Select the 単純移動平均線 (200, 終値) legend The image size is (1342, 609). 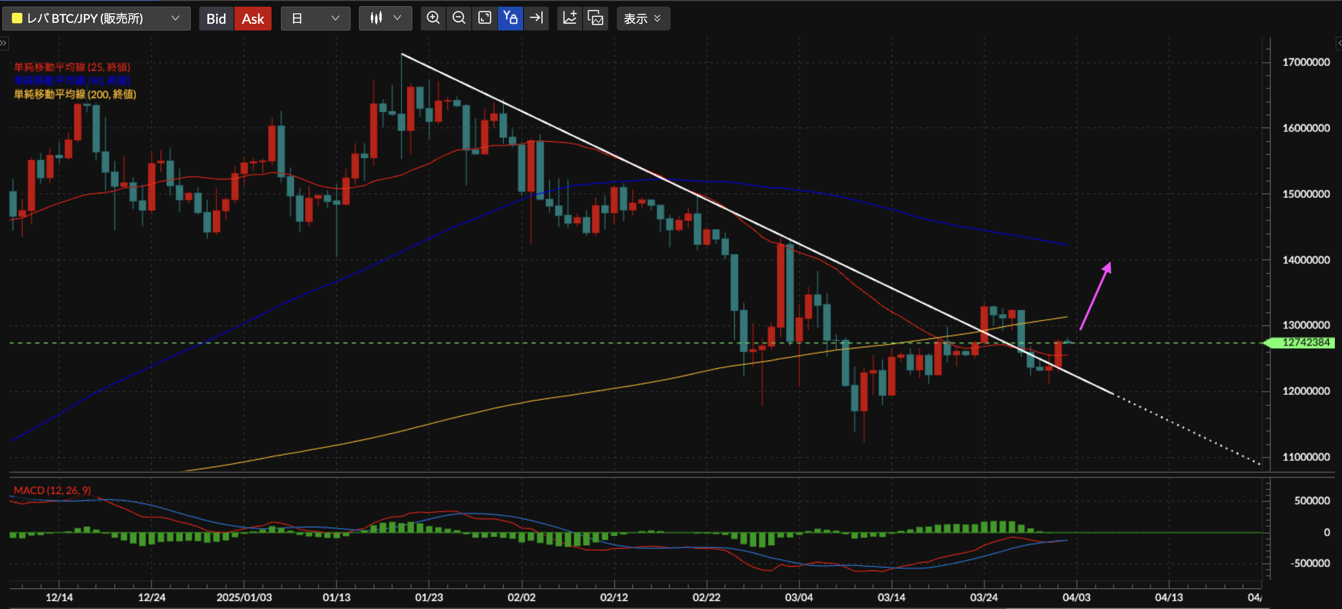(75, 94)
